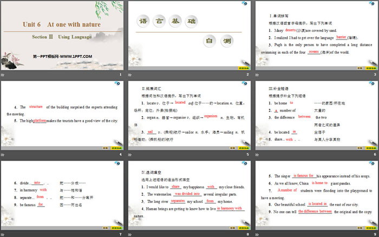Click the red answer 'deserts' on slide 3
Screen dimensions: 379x237
290,30
